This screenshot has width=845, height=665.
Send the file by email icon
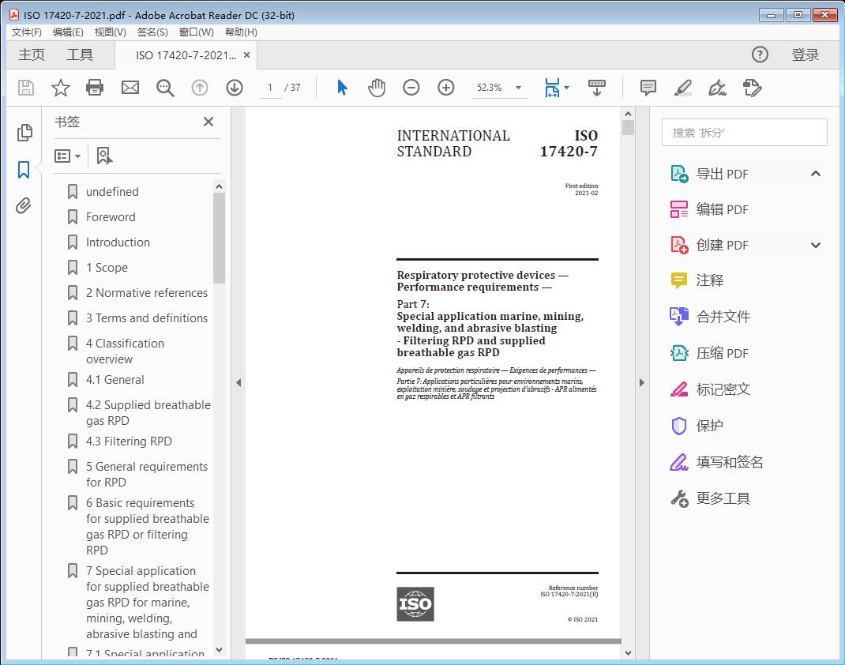tap(130, 88)
